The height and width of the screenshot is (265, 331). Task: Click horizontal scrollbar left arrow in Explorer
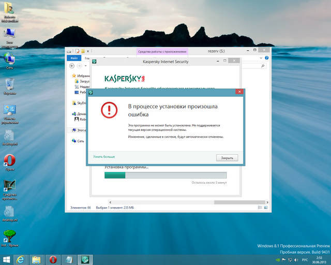pyautogui.click(x=110, y=202)
